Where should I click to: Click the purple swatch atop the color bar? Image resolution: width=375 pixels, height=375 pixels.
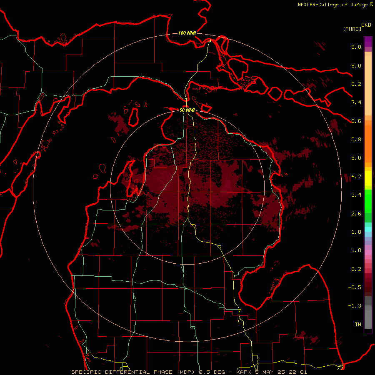click(368, 42)
